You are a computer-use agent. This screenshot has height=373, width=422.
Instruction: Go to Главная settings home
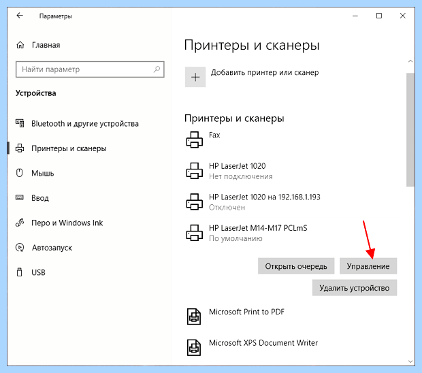point(46,45)
